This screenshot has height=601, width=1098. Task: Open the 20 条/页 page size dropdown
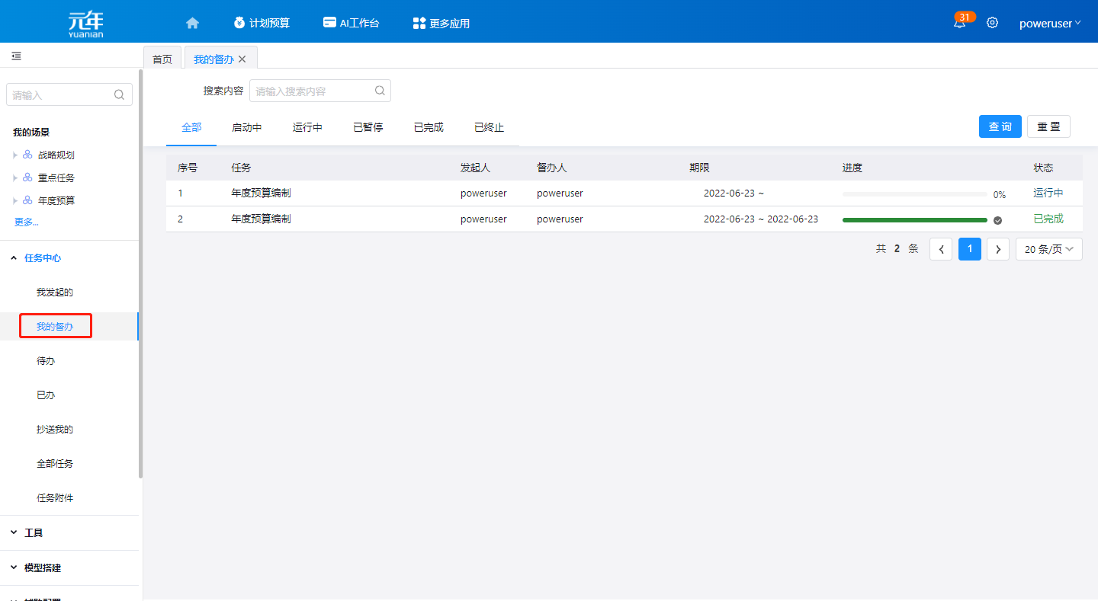(1048, 249)
